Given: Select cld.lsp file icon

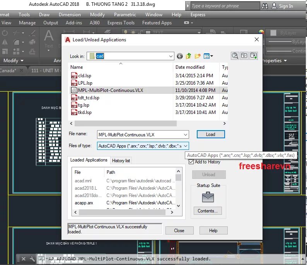Looking at the screenshot, I should coord(74,75).
